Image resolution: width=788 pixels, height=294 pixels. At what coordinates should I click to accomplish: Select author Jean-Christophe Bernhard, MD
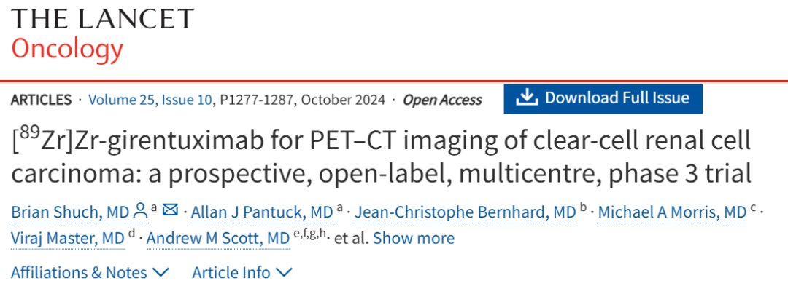[465, 212]
